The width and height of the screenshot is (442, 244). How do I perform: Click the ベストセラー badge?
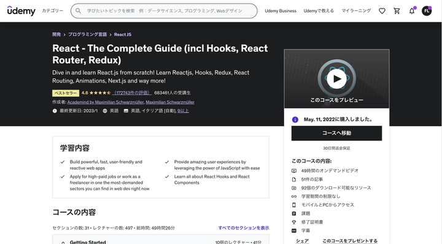click(x=66, y=93)
